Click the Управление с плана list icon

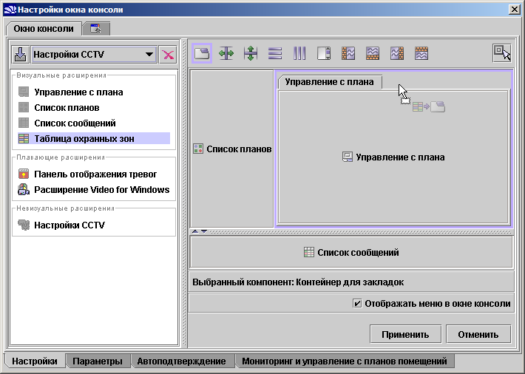pyautogui.click(x=24, y=92)
